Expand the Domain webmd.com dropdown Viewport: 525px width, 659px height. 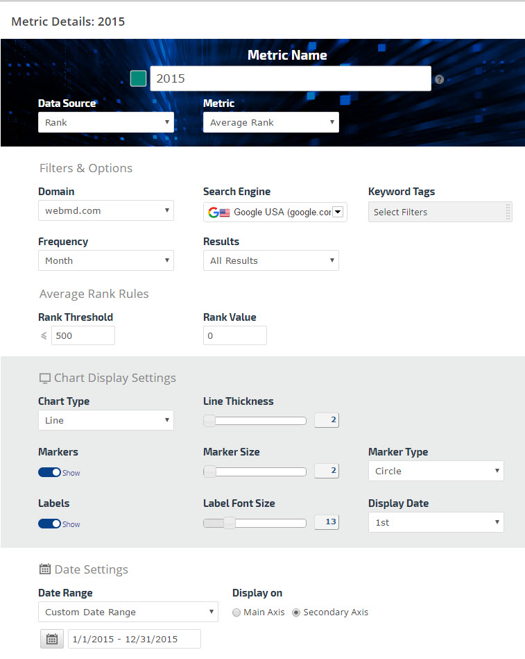point(105,210)
